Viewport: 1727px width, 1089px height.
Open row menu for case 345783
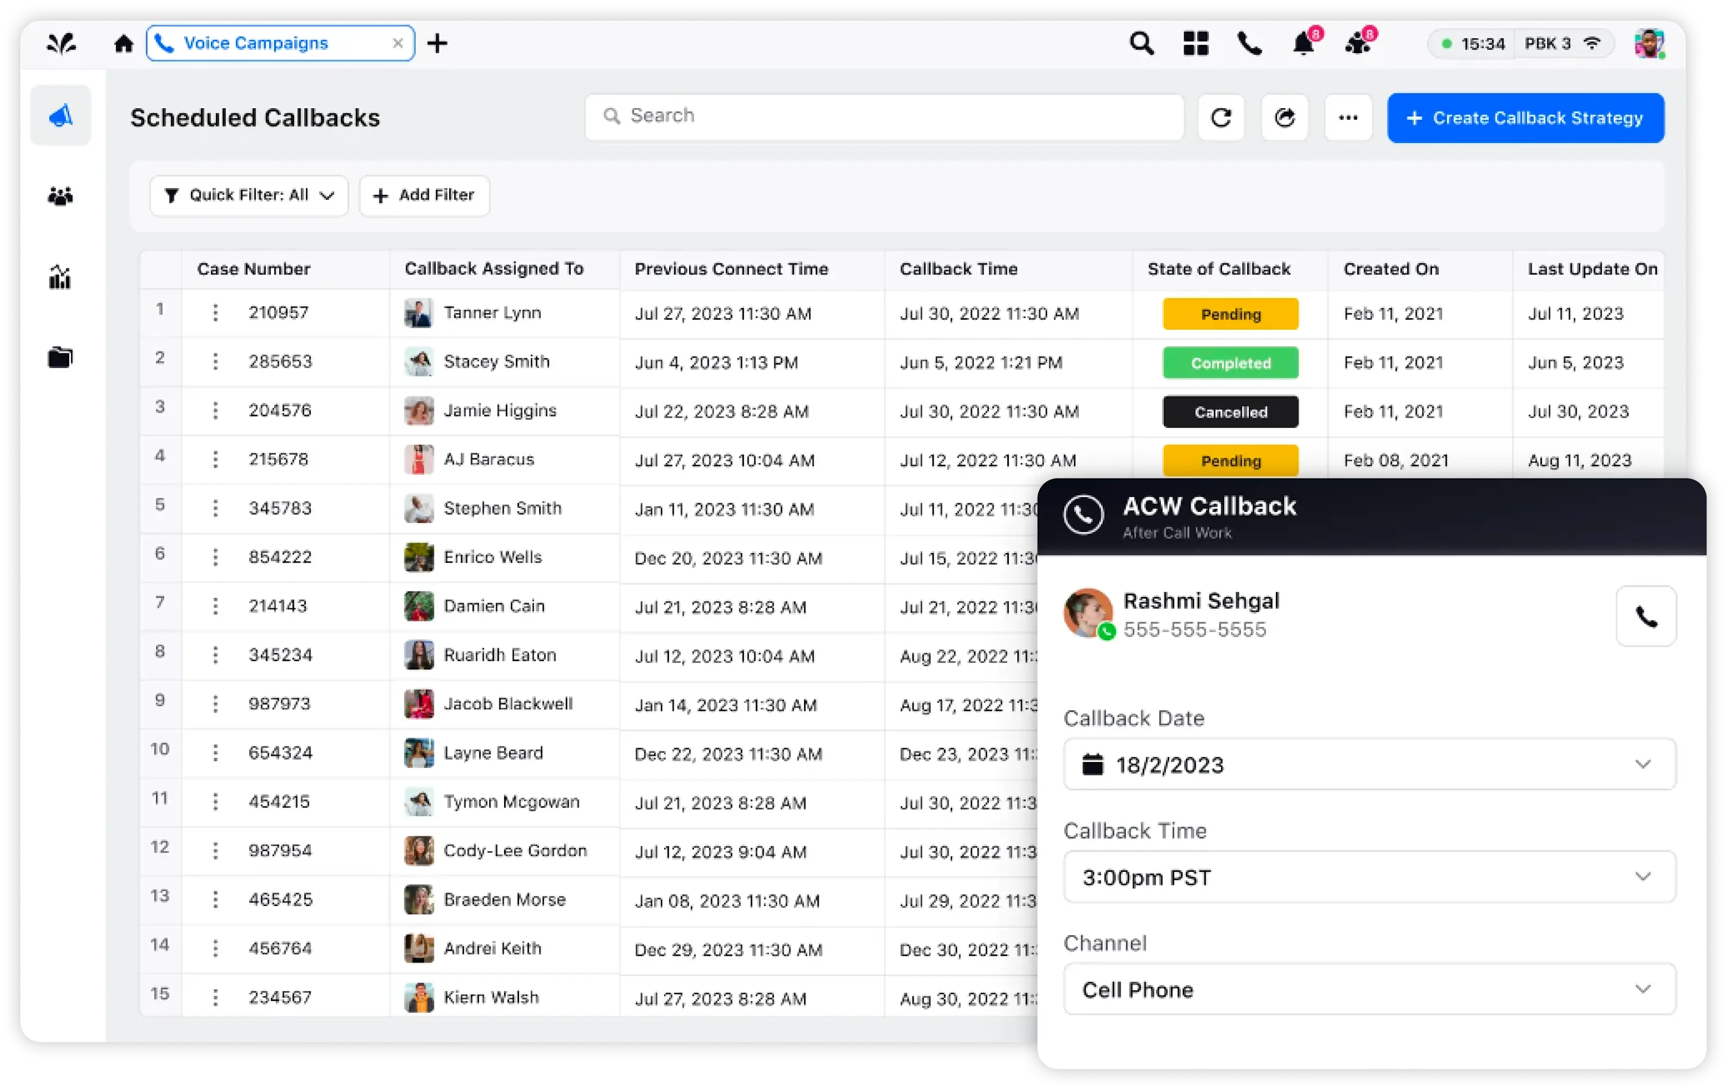point(215,508)
